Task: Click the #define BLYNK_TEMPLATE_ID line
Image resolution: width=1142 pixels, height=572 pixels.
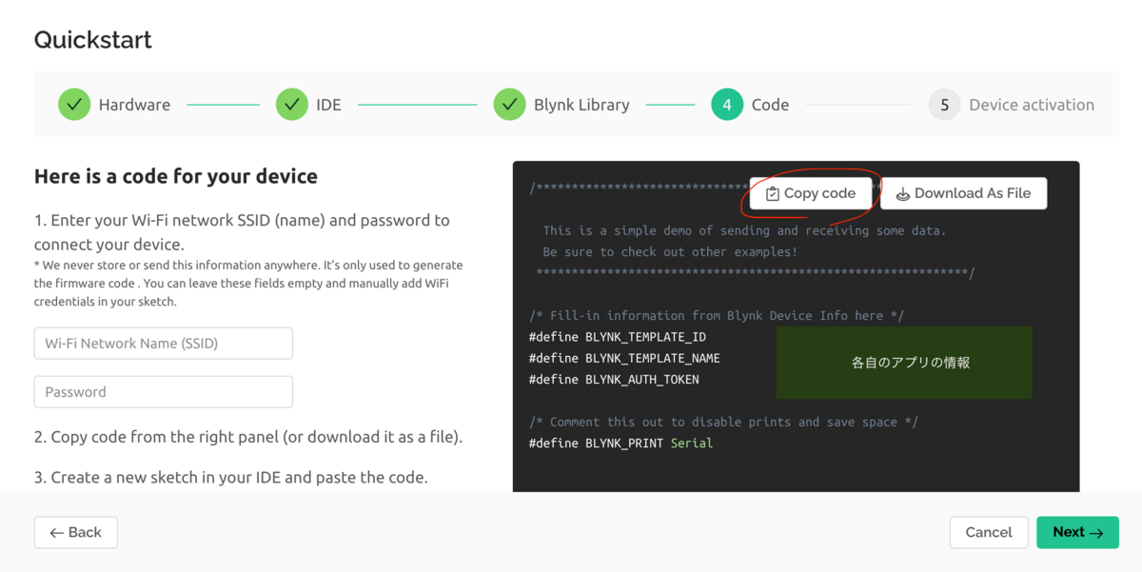Action: point(618,337)
